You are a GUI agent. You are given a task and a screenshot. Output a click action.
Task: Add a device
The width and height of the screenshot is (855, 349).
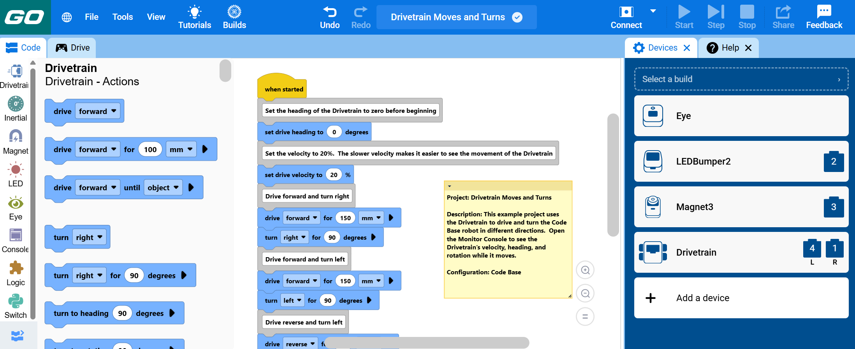(741, 298)
